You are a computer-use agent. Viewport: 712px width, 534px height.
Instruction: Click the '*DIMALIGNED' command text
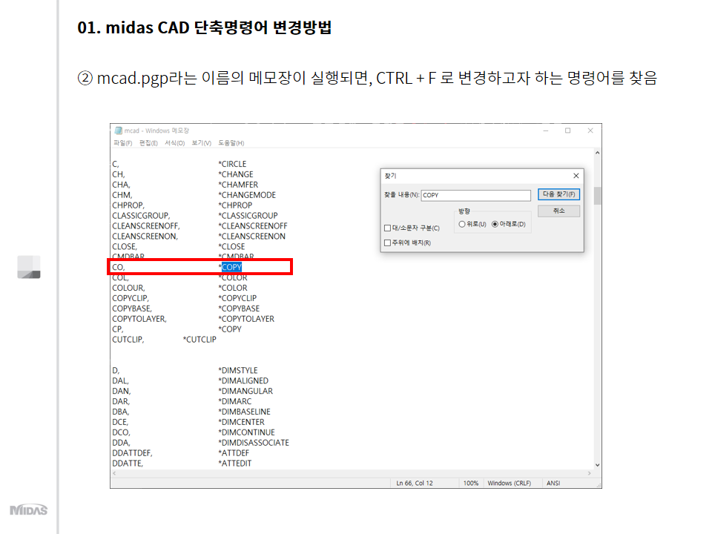click(243, 381)
